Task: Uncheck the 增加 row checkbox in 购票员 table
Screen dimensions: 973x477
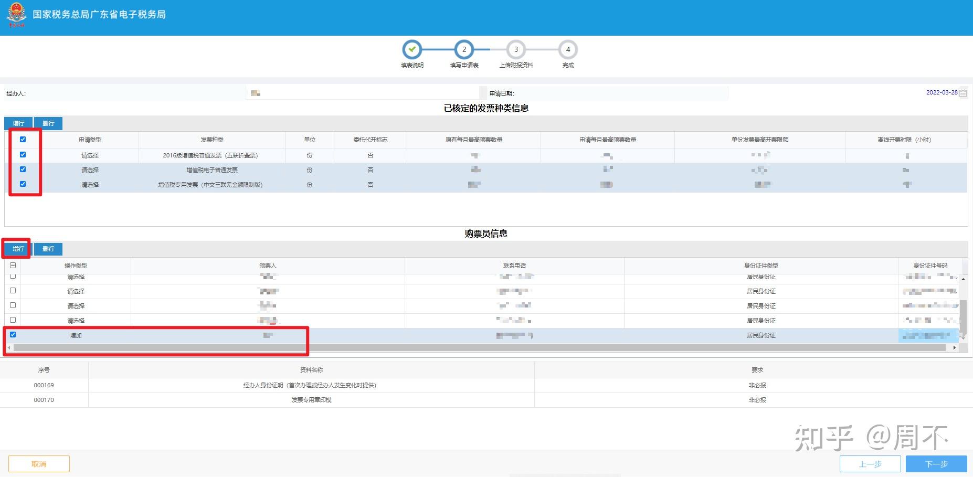Action: (13, 334)
